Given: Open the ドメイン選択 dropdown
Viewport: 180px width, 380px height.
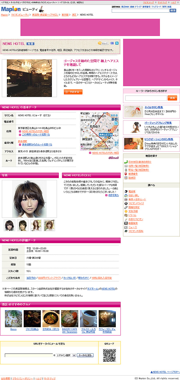Looking at the screenshot, I should point(66,355).
